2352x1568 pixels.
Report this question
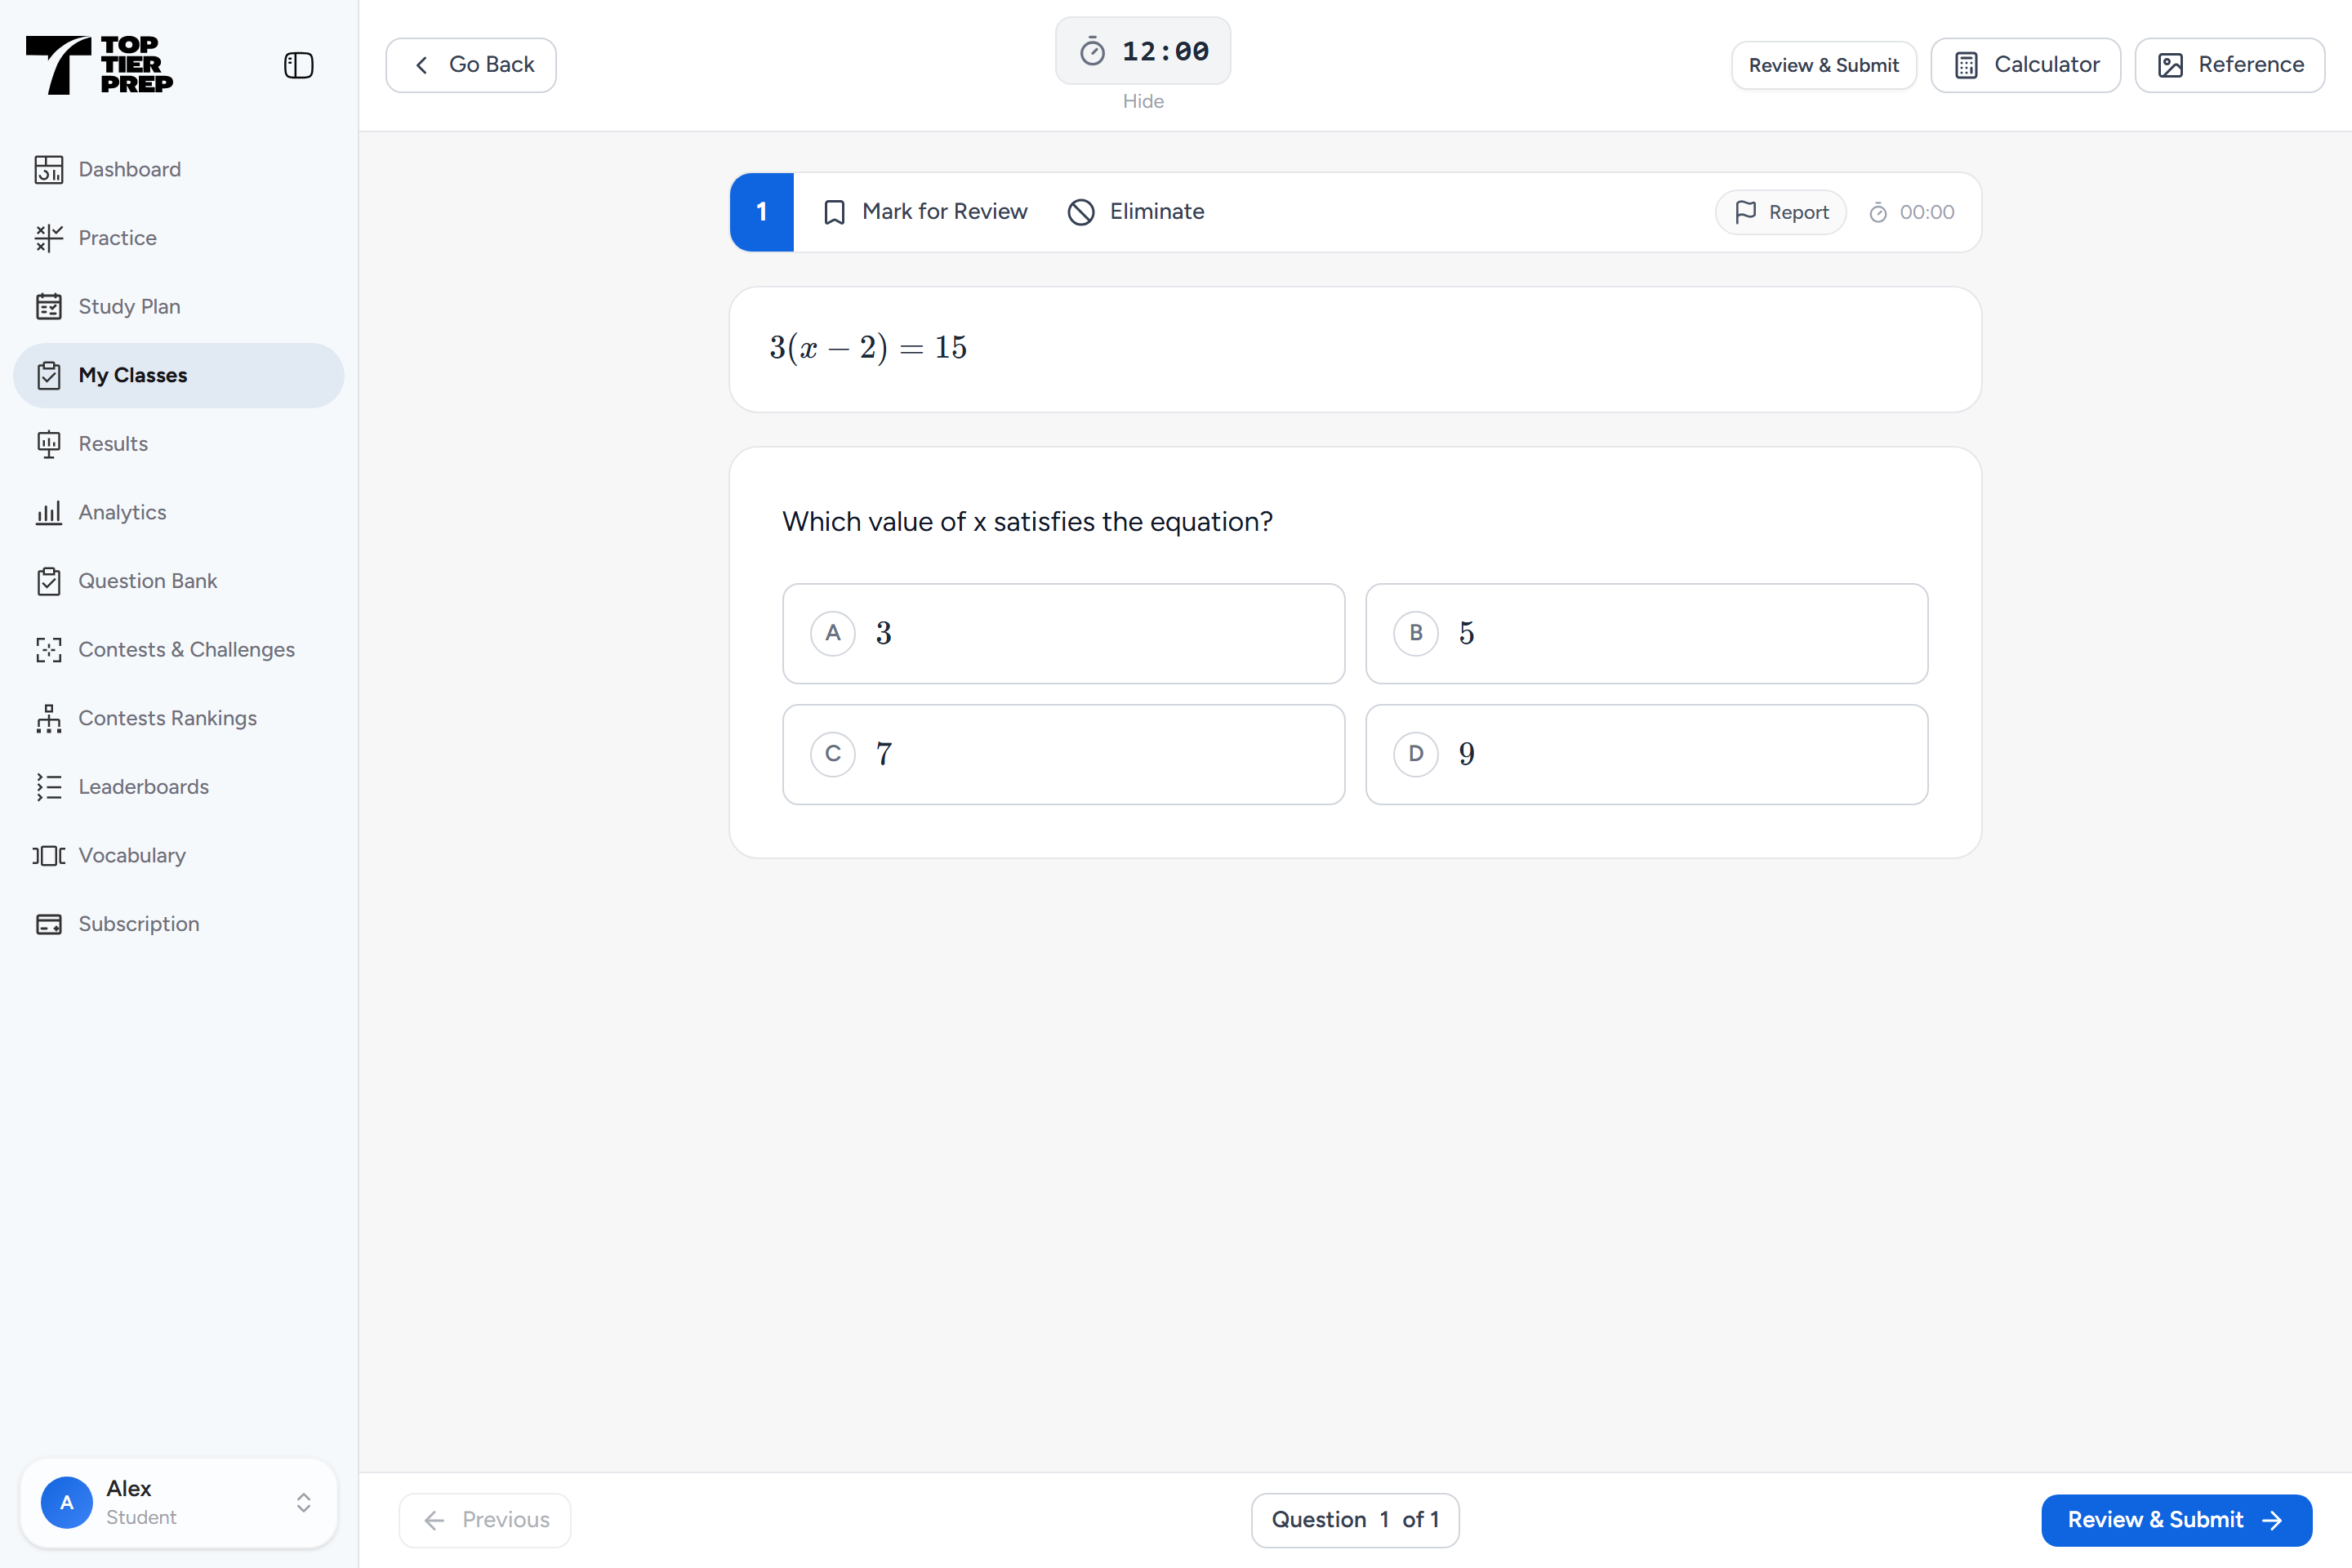[x=1780, y=212]
